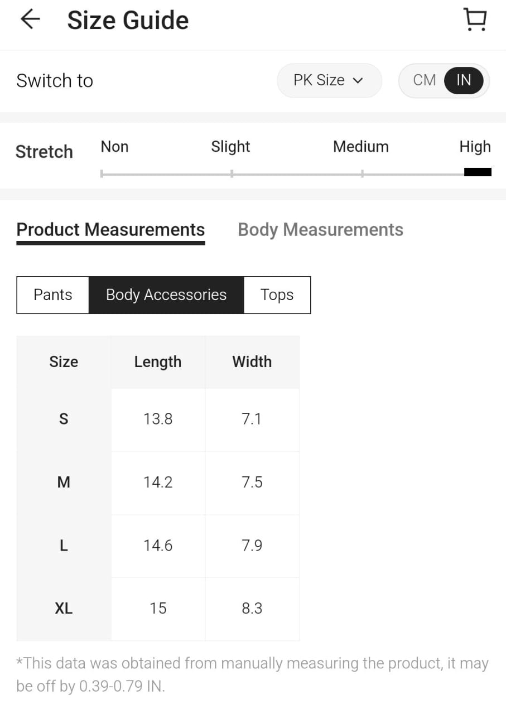Select Product Measurements tab

pos(110,230)
